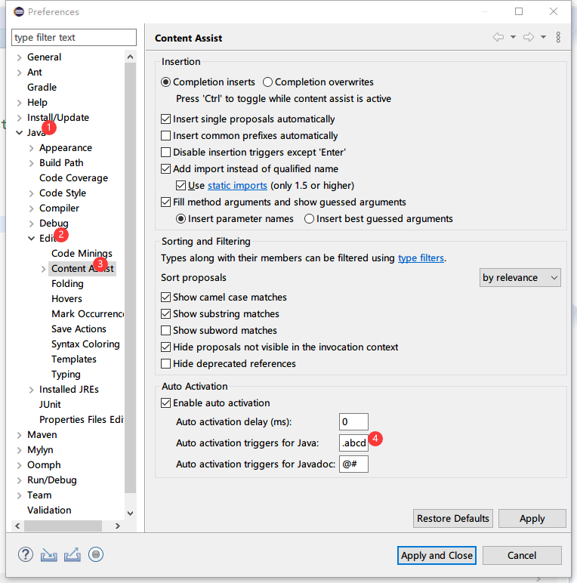This screenshot has height=583, width=577.
Task: Expand the Help tree node
Action: 20,103
